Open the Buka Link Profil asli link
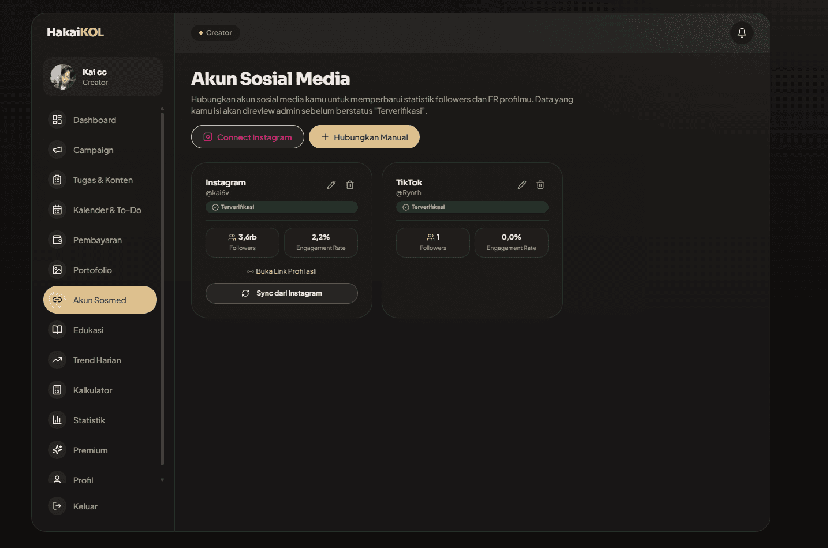Viewport: 828px width, 548px height. tap(282, 271)
